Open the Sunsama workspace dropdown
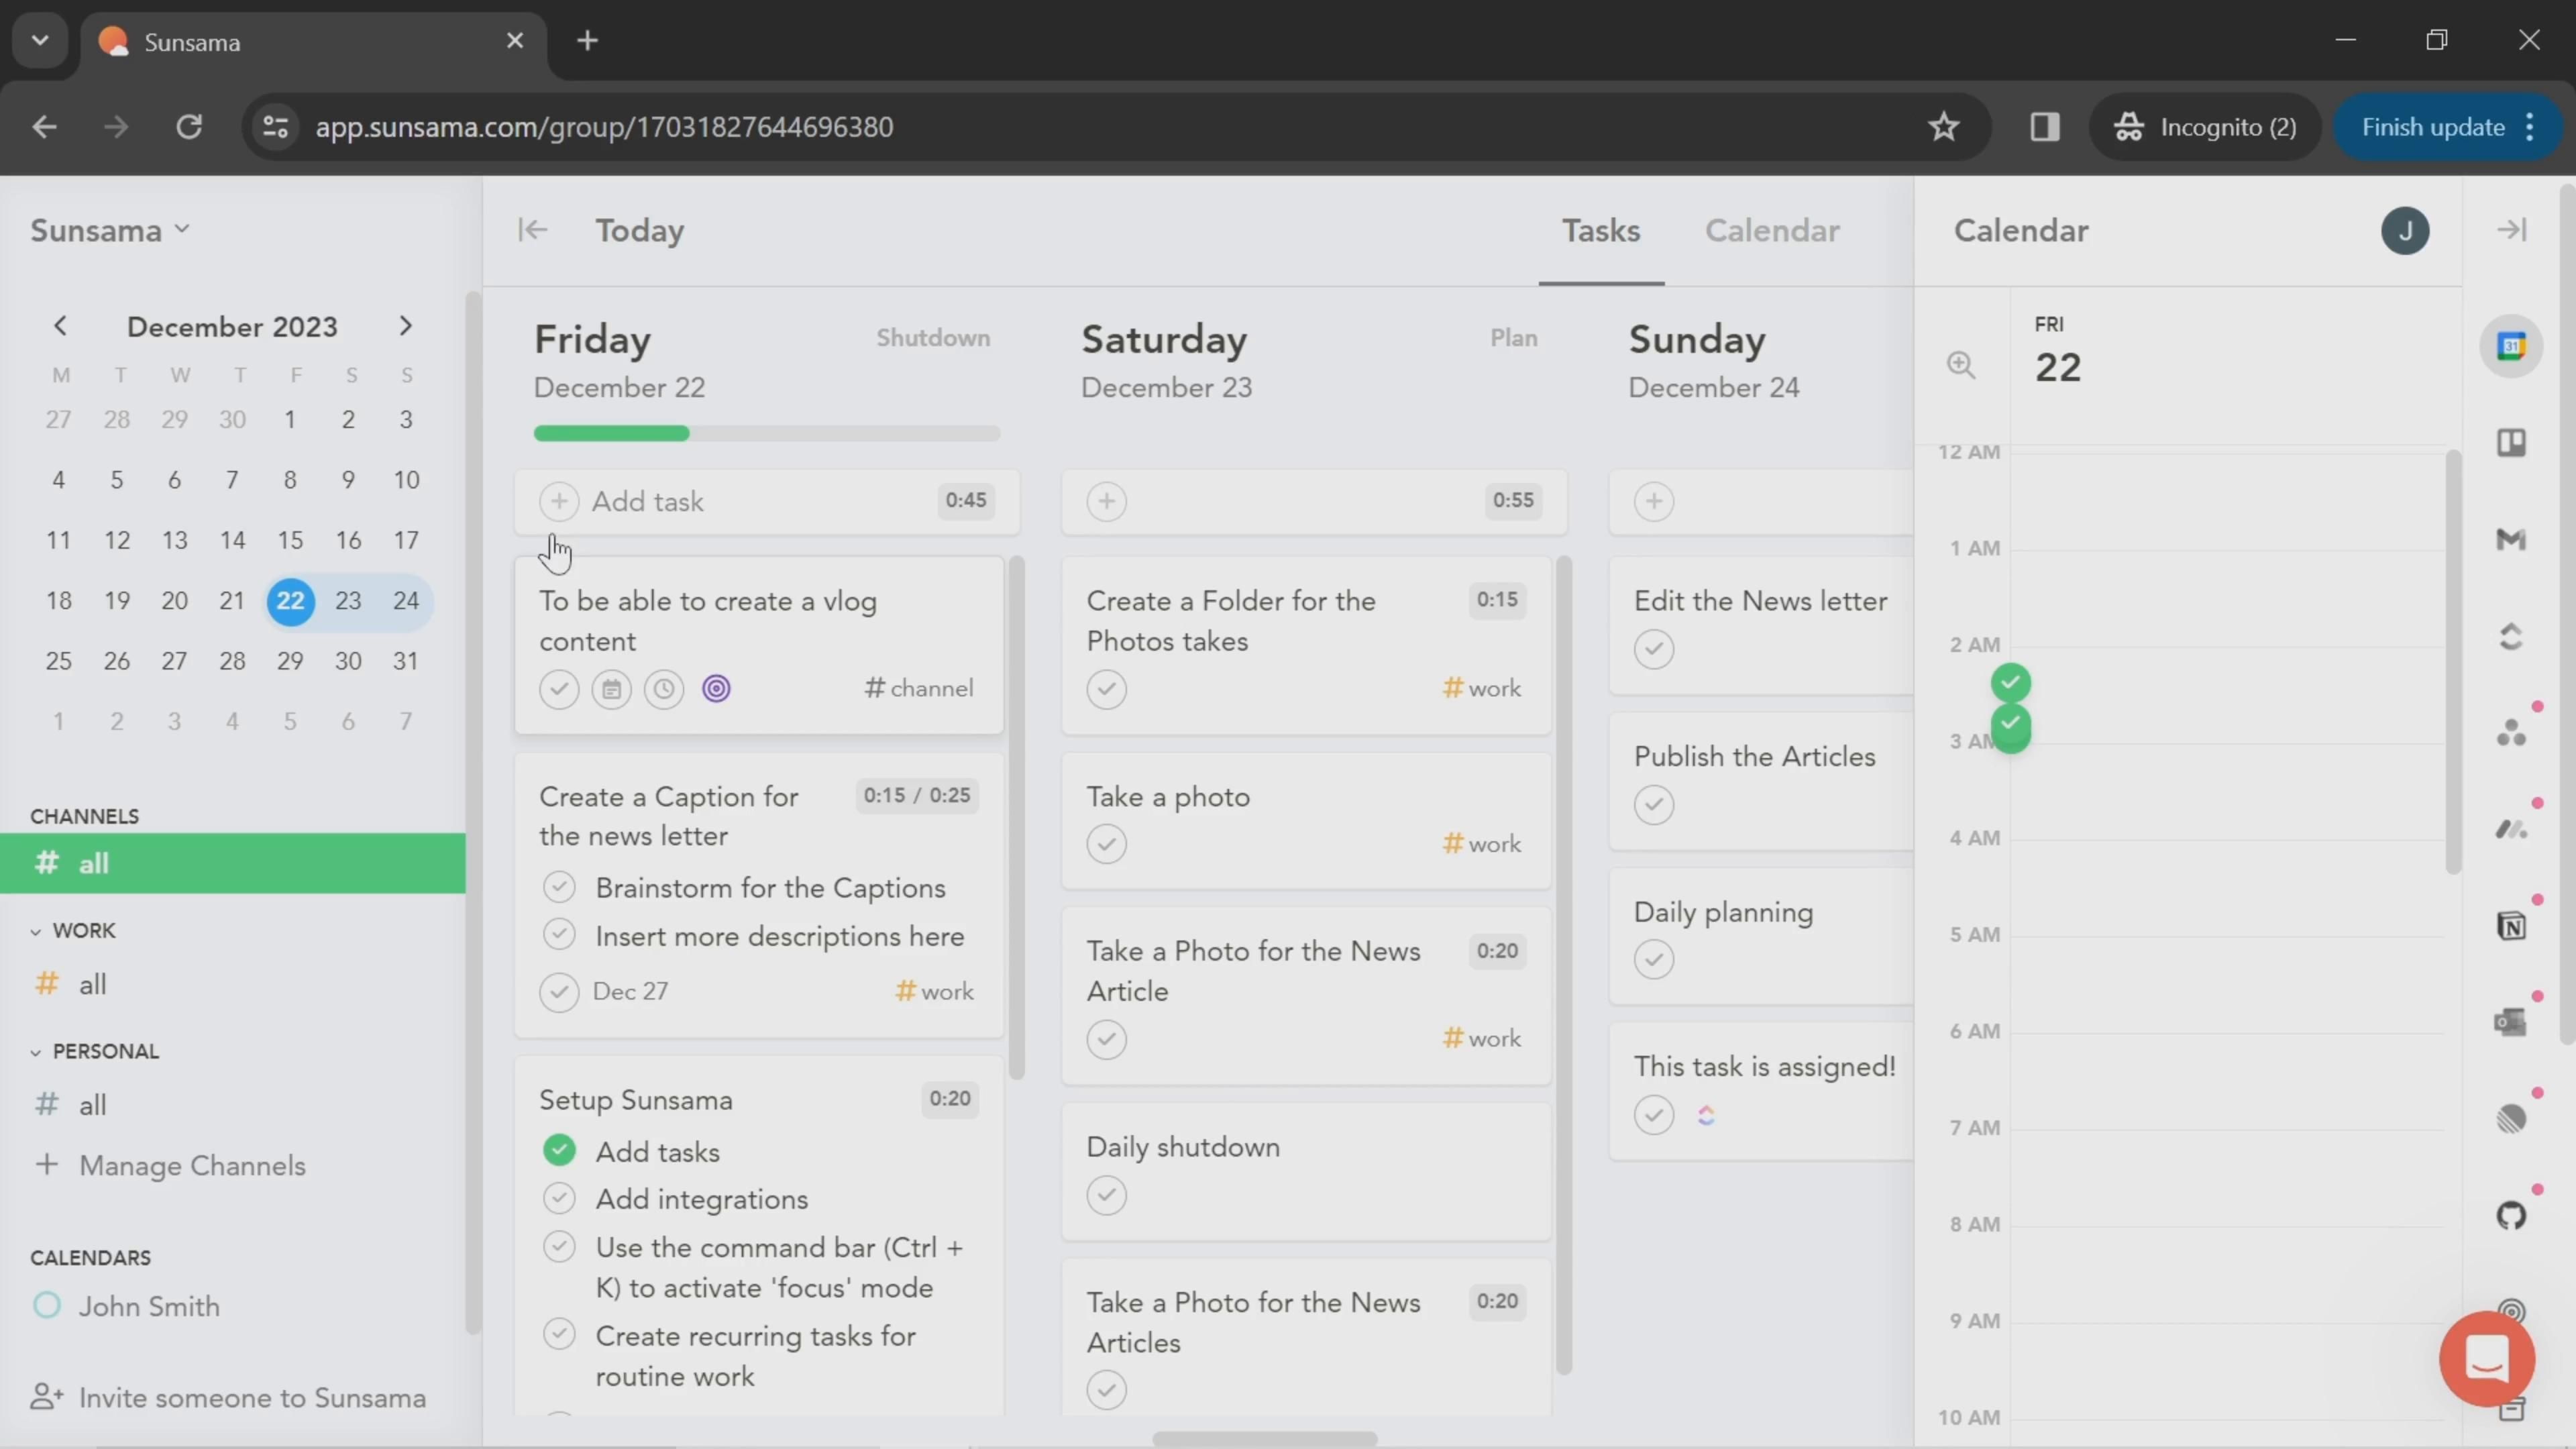The image size is (2576, 1449). point(110,231)
